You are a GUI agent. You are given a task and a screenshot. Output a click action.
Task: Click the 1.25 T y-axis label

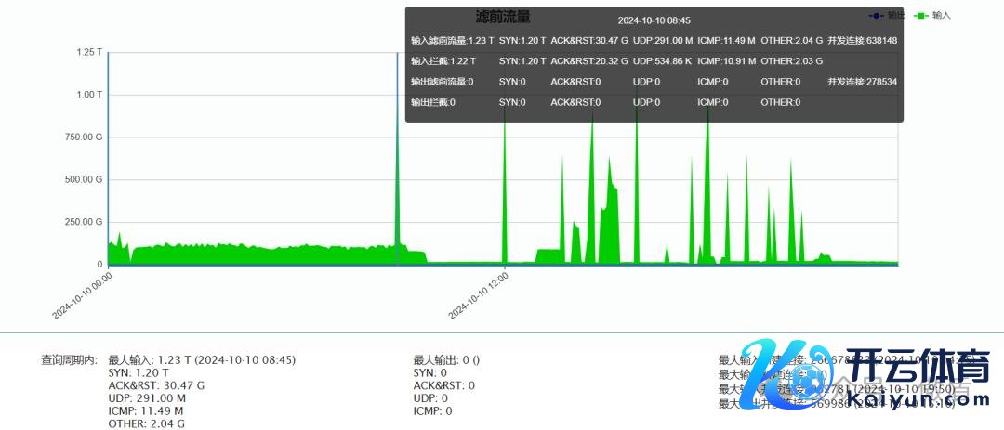pyautogui.click(x=89, y=52)
